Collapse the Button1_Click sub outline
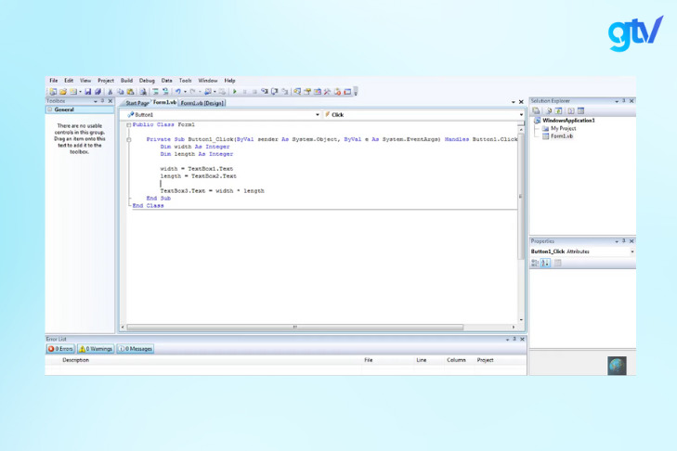 129,139
